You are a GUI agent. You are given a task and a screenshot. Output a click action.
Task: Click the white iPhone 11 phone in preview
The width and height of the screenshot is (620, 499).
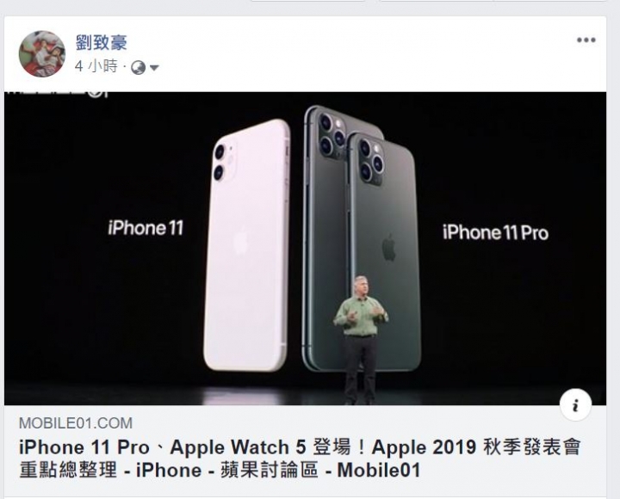247,245
